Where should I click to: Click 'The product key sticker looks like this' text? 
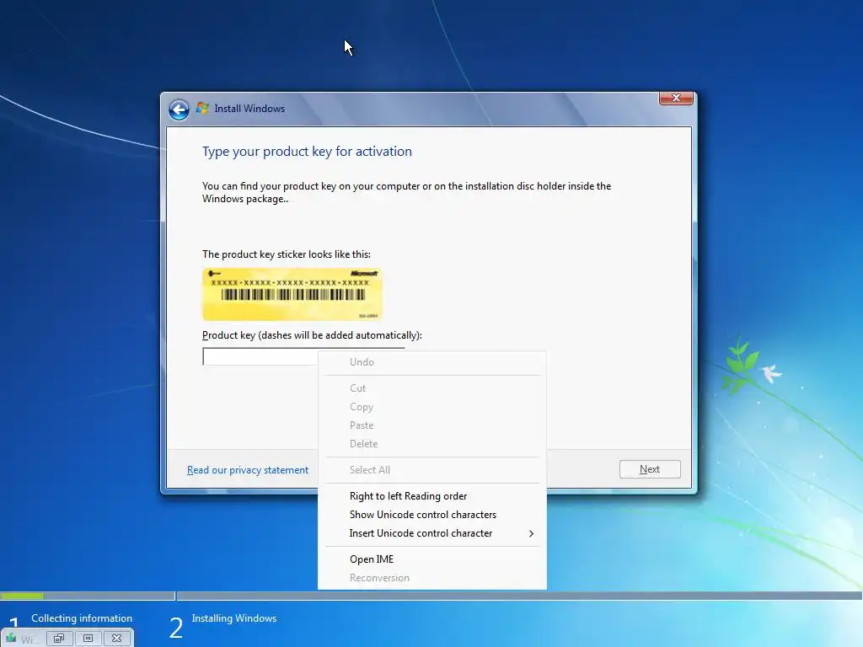(287, 254)
